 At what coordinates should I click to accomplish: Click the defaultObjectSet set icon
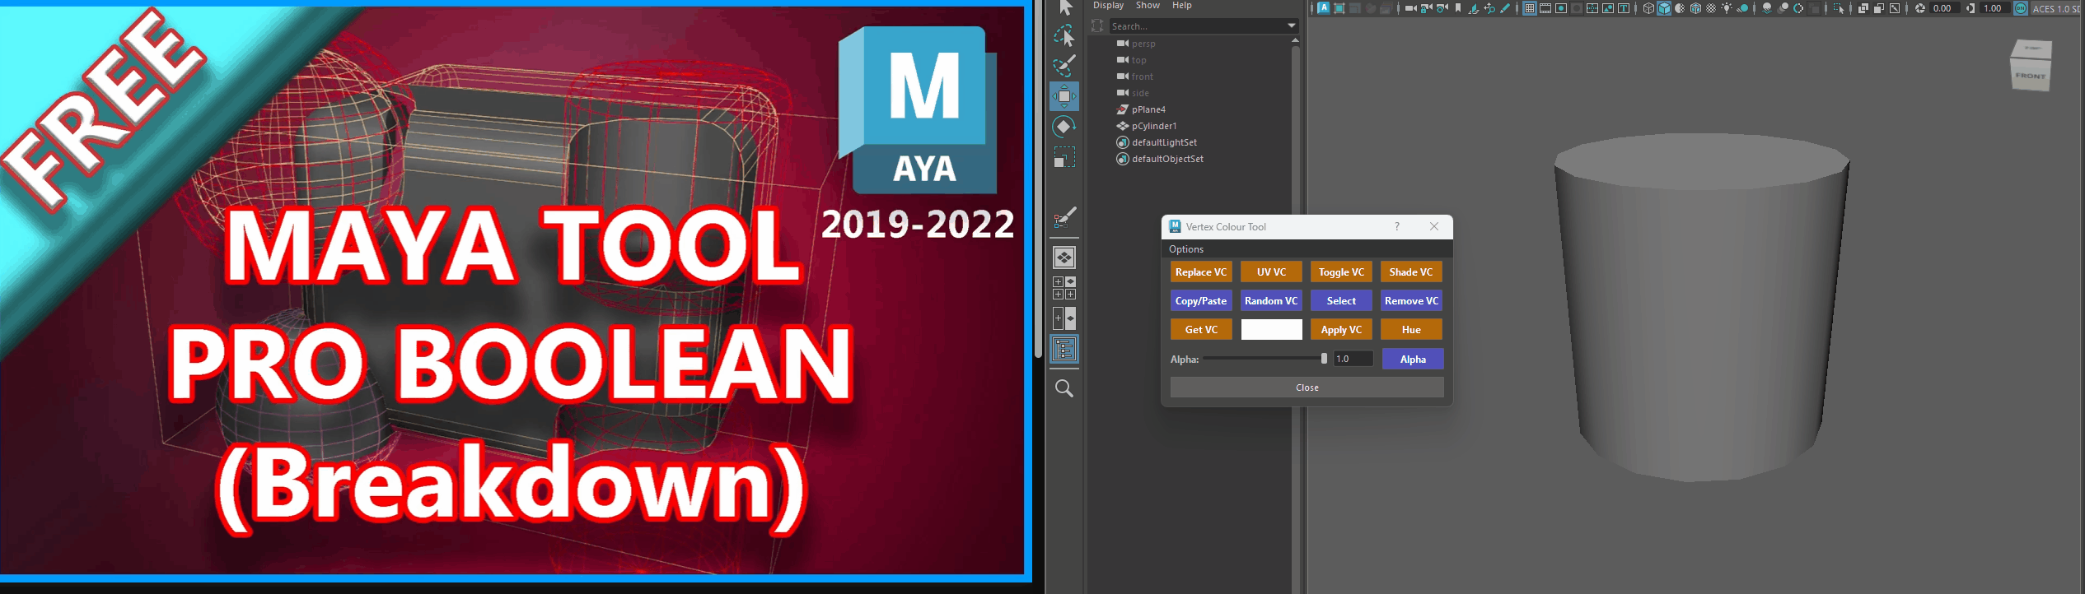point(1122,159)
